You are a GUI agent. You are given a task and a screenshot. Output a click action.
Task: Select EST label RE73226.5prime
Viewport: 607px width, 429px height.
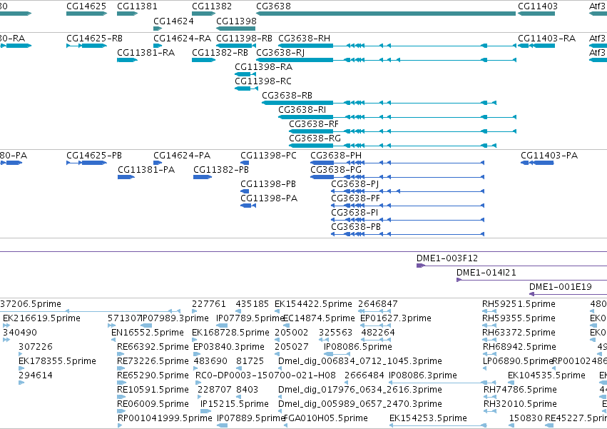coord(153,361)
